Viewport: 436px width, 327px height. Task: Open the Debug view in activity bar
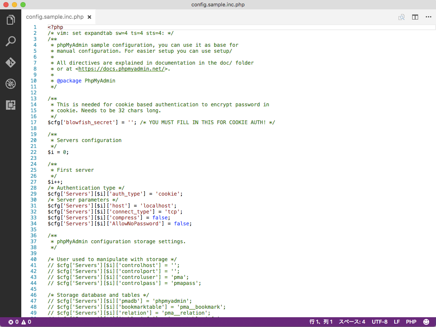[x=11, y=84]
